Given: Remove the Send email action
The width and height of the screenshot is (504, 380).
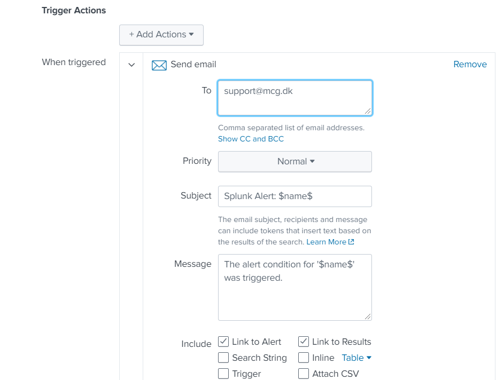Looking at the screenshot, I should pyautogui.click(x=470, y=65).
